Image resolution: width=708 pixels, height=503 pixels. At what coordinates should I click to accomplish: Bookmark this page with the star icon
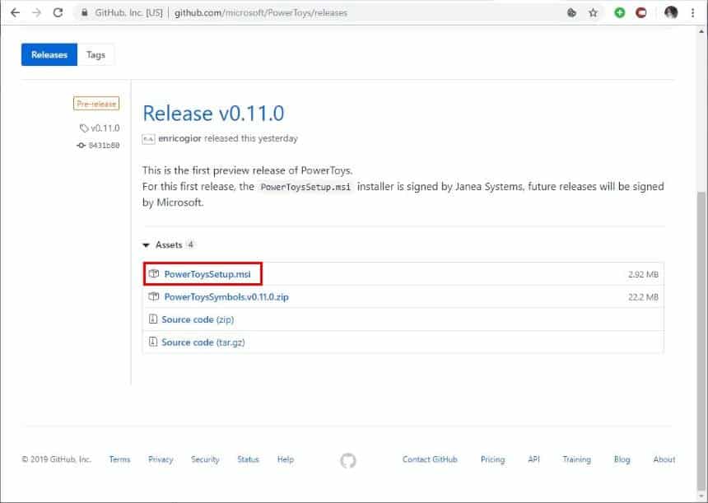point(593,12)
